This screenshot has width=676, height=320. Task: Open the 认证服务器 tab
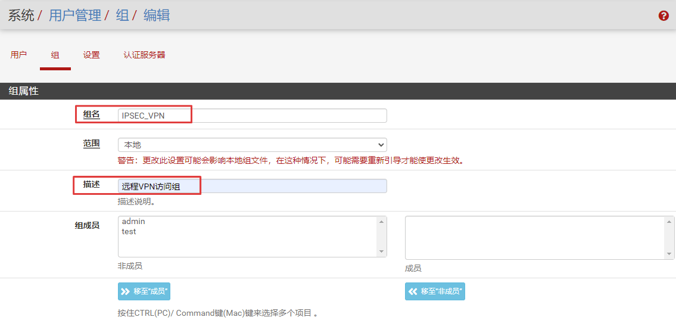click(x=144, y=55)
